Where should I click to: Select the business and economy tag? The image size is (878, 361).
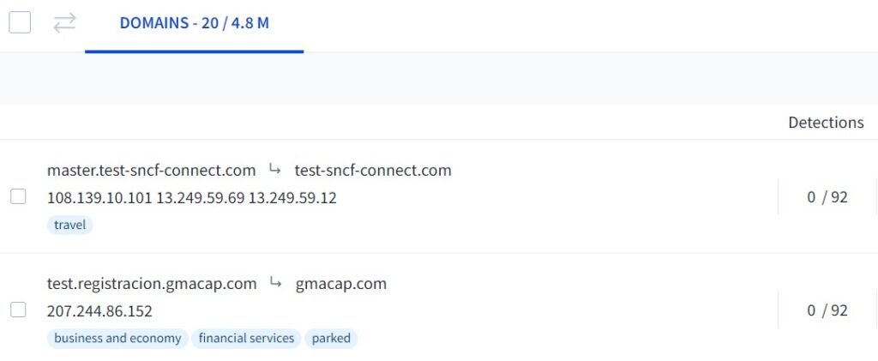coord(117,338)
